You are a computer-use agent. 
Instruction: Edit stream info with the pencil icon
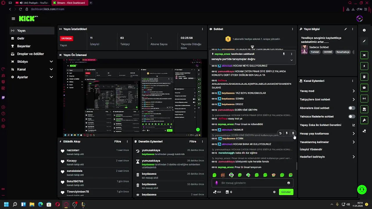(x=346, y=29)
